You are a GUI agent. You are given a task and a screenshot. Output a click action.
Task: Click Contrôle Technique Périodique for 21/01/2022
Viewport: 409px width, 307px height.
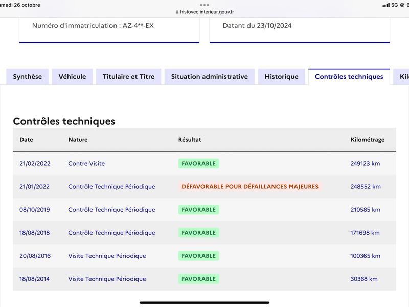coord(111,187)
